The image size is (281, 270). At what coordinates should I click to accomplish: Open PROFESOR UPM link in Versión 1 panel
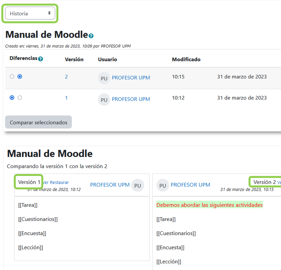(x=110, y=185)
